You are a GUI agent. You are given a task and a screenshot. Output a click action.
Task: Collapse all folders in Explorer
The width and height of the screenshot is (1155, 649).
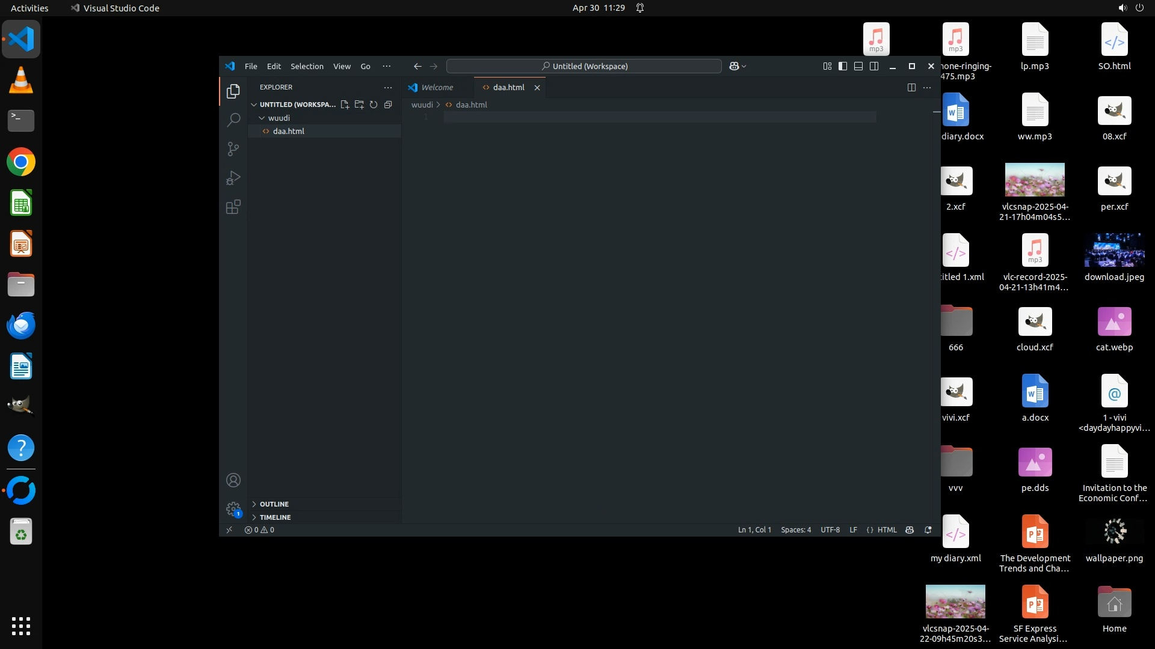[x=388, y=105]
